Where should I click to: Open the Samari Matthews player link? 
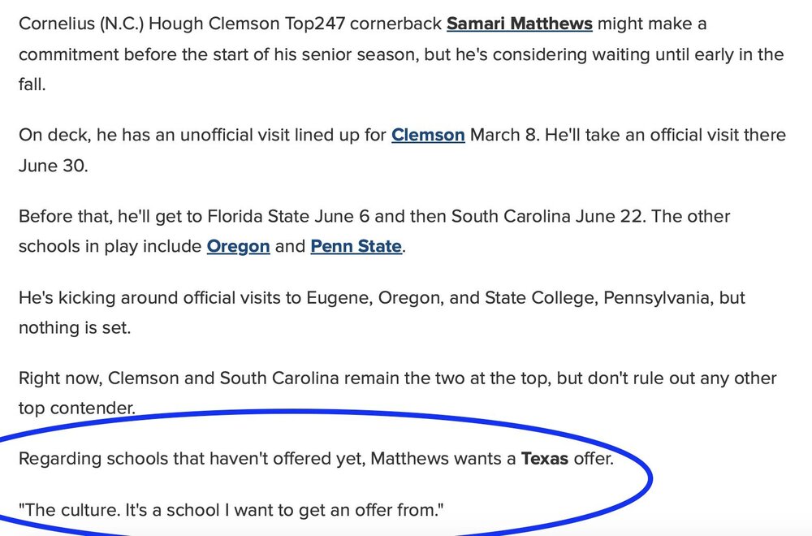pos(519,24)
